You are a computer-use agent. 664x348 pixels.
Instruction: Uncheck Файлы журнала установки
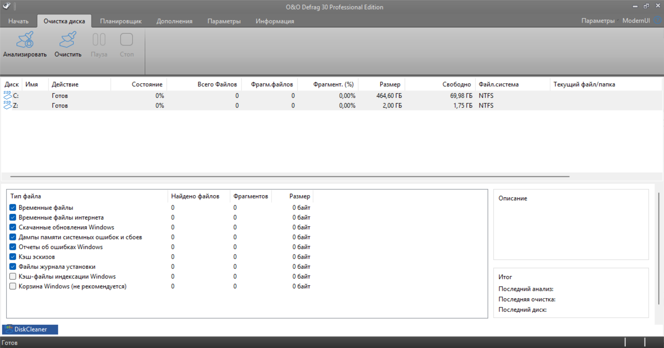point(13,267)
